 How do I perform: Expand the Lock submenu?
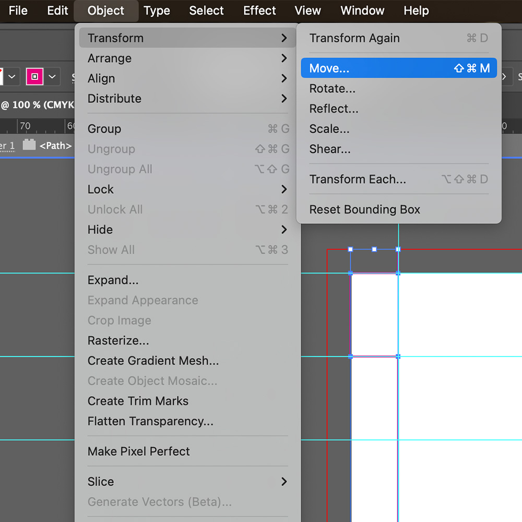187,189
